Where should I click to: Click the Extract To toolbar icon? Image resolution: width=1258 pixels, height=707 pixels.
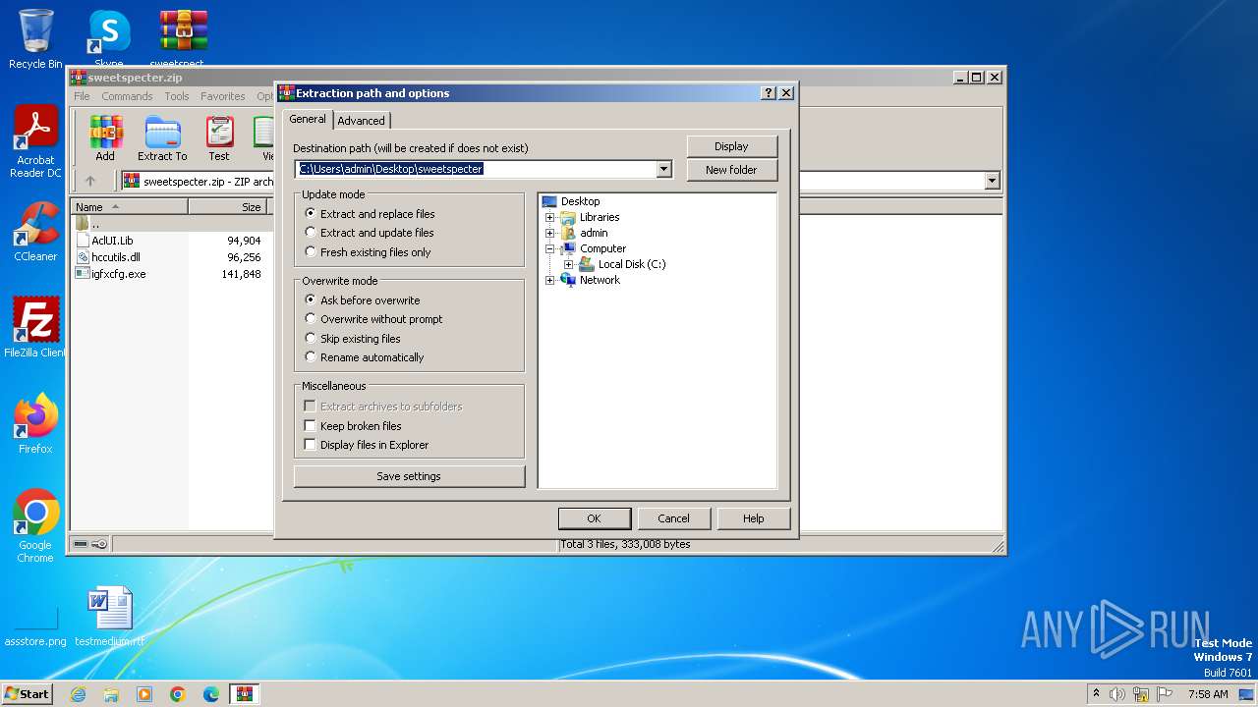tap(162, 138)
